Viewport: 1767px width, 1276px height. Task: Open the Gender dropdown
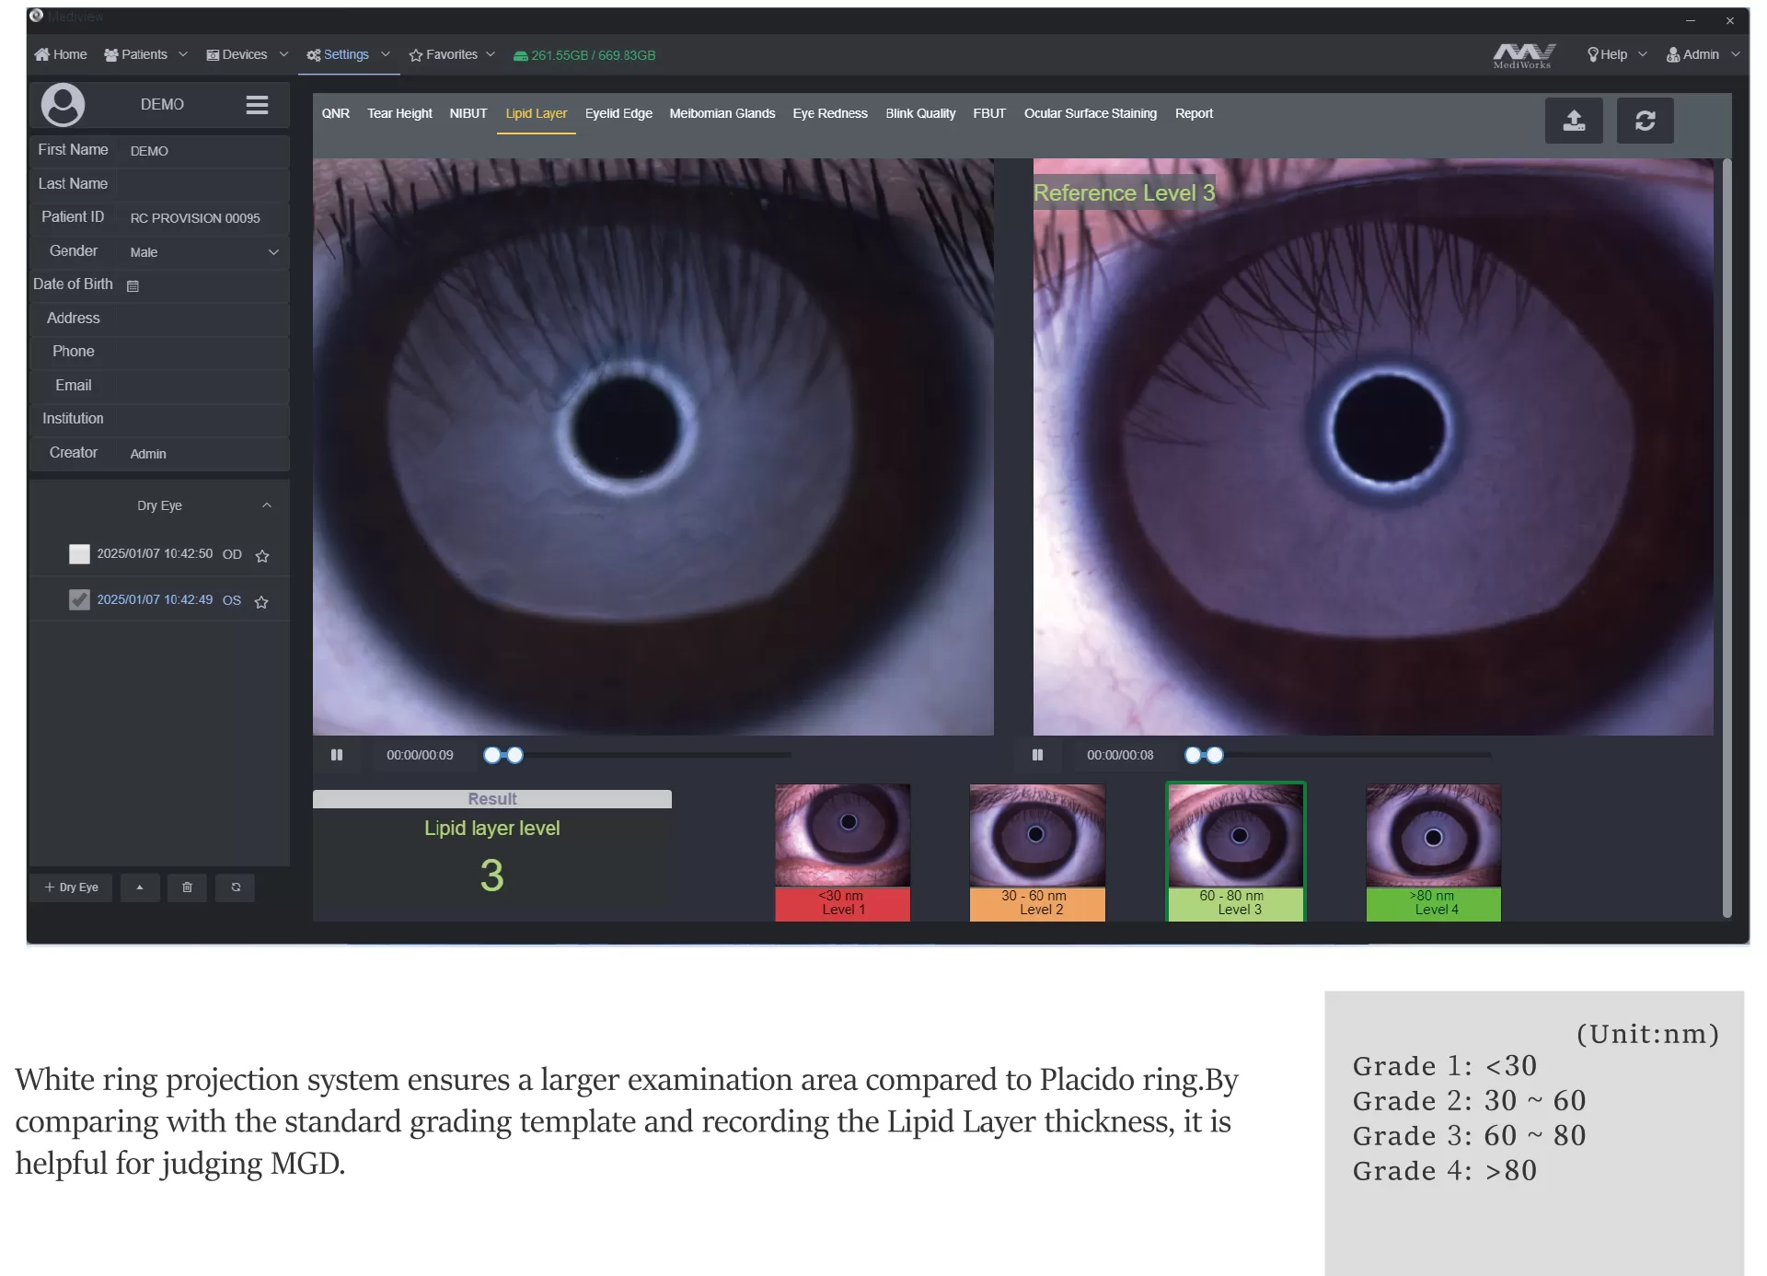pyautogui.click(x=273, y=252)
